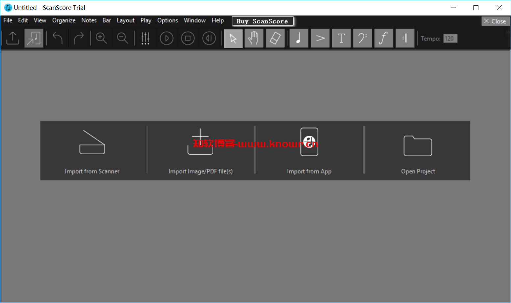
Task: Open the Options menu
Action: [167, 20]
